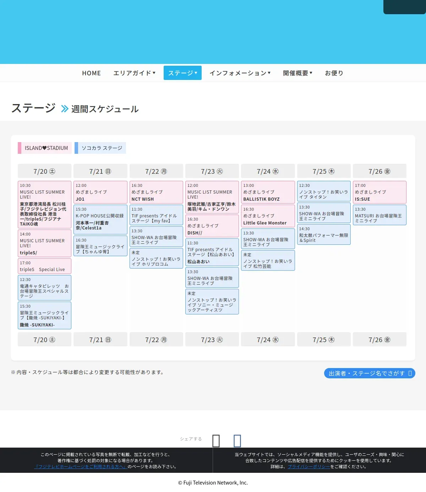The height and width of the screenshot is (492, 426).
Task: Expand the 開催概要 dropdown menu
Action: (297, 73)
